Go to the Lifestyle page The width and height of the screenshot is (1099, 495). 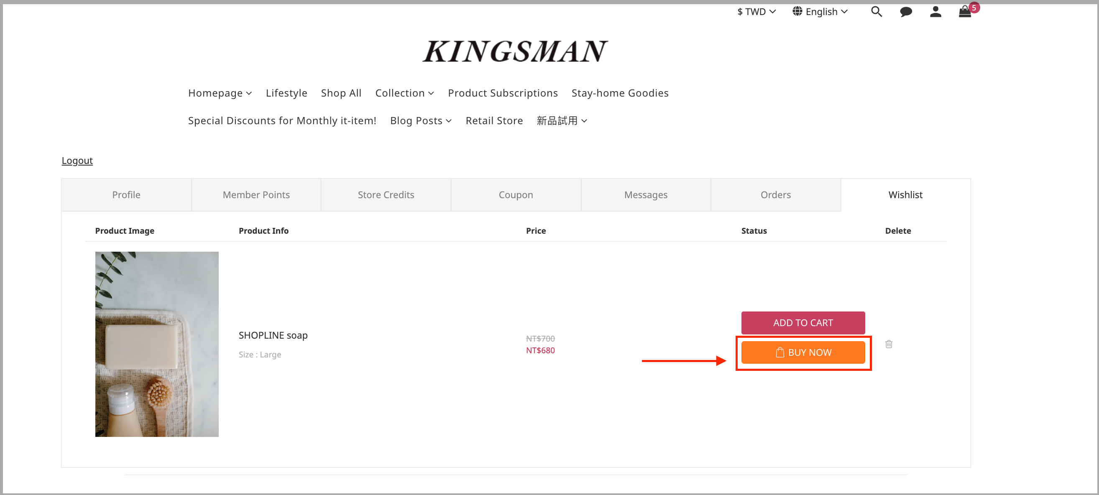point(286,93)
